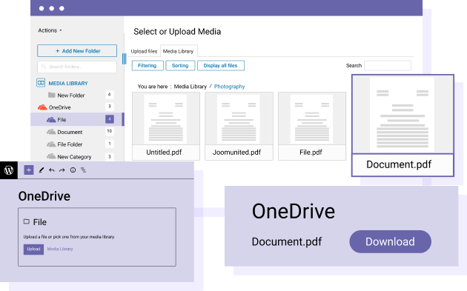The width and height of the screenshot is (467, 291).
Task: Select the enlarged Document.pdf thumbnail
Action: (403, 125)
